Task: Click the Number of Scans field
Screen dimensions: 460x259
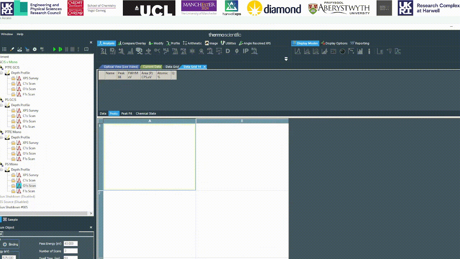Action: click(x=70, y=251)
